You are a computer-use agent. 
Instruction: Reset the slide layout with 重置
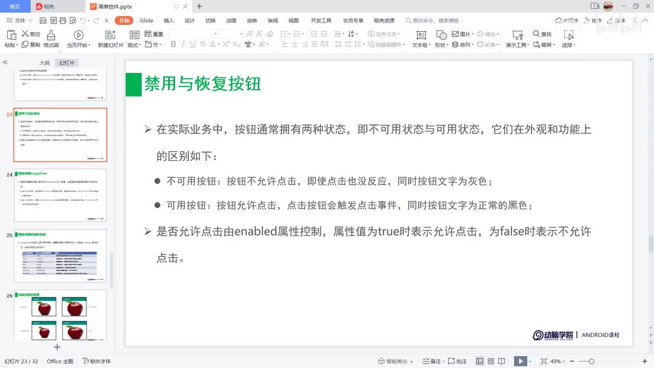click(154, 34)
